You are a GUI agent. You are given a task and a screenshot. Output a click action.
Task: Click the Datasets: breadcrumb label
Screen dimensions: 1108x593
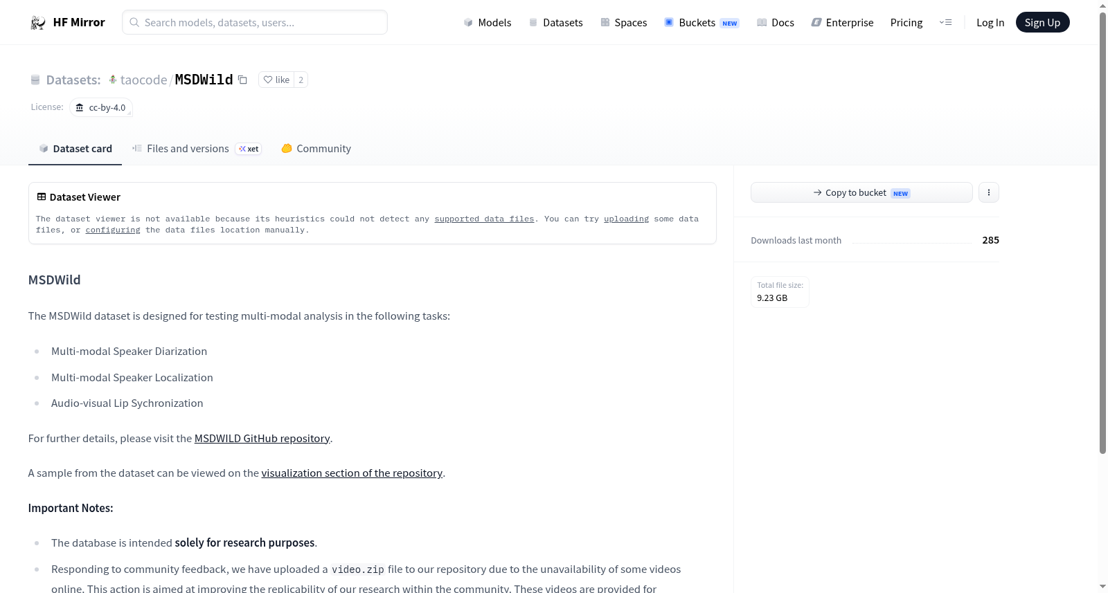73,80
